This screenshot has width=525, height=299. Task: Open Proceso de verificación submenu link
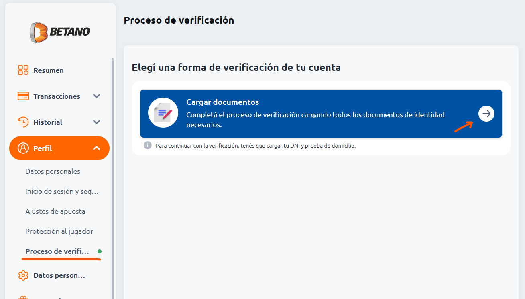click(x=57, y=251)
